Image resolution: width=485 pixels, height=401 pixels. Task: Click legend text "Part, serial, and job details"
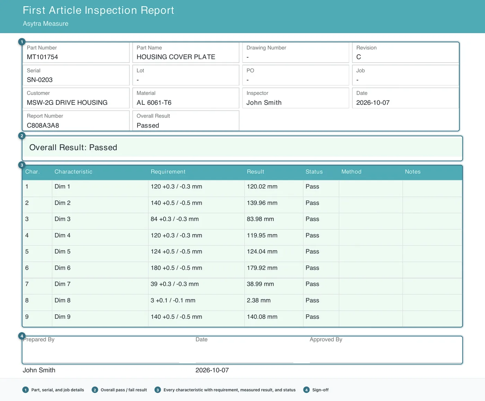[x=58, y=390]
